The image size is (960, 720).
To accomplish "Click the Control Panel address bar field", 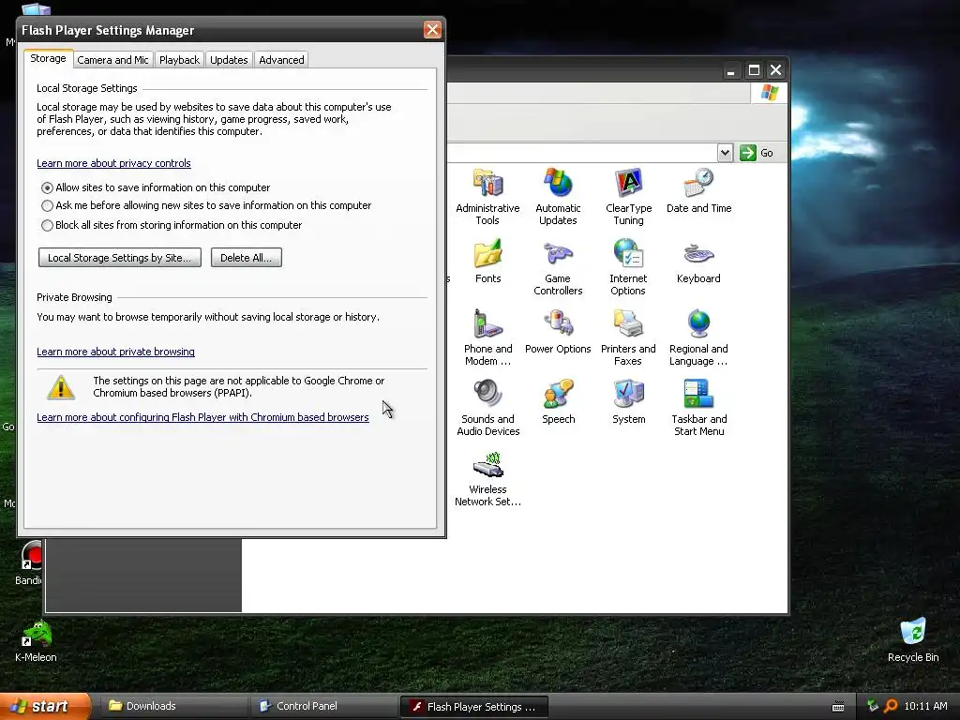I will [x=581, y=153].
